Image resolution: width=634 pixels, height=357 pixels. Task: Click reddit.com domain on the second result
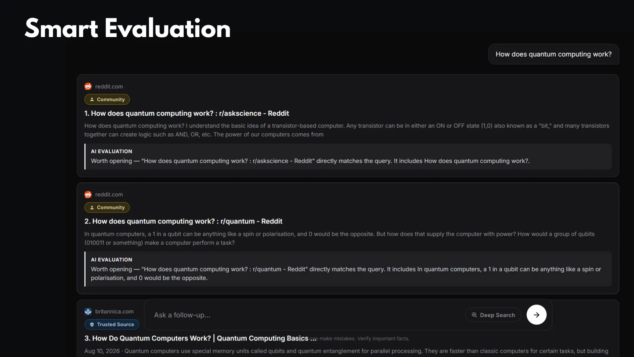coord(109,195)
